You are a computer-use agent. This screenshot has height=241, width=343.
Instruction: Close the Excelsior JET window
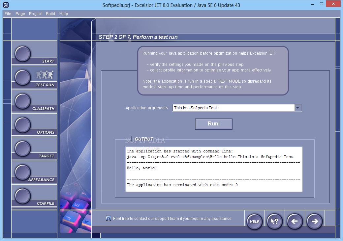[333, 4]
